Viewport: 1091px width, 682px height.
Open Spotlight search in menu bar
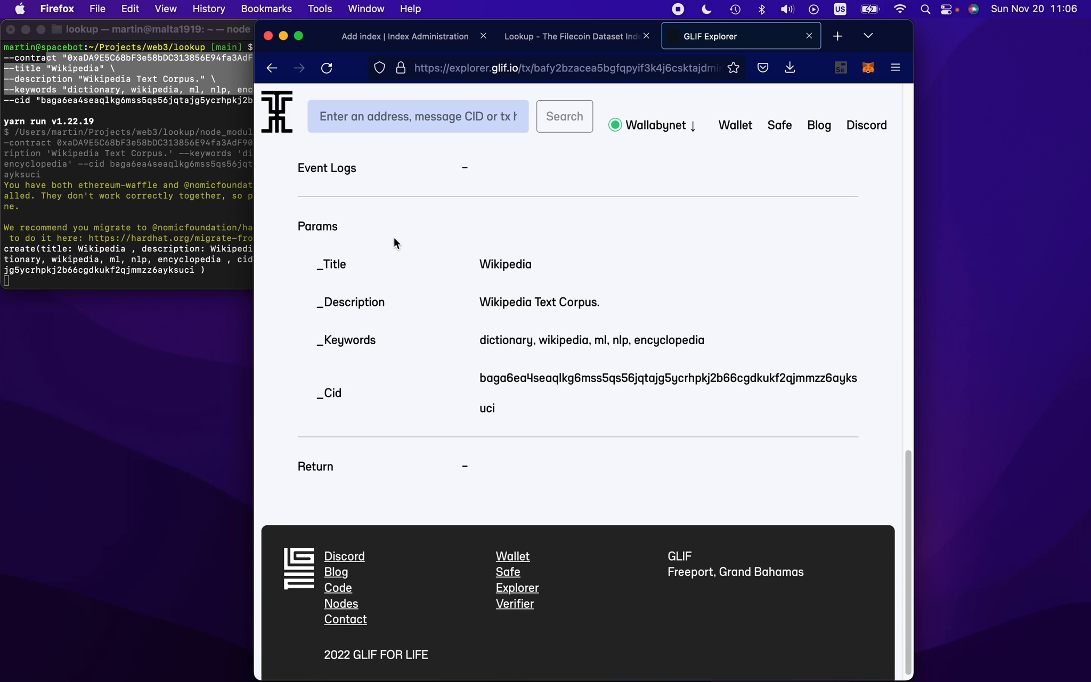tap(925, 9)
